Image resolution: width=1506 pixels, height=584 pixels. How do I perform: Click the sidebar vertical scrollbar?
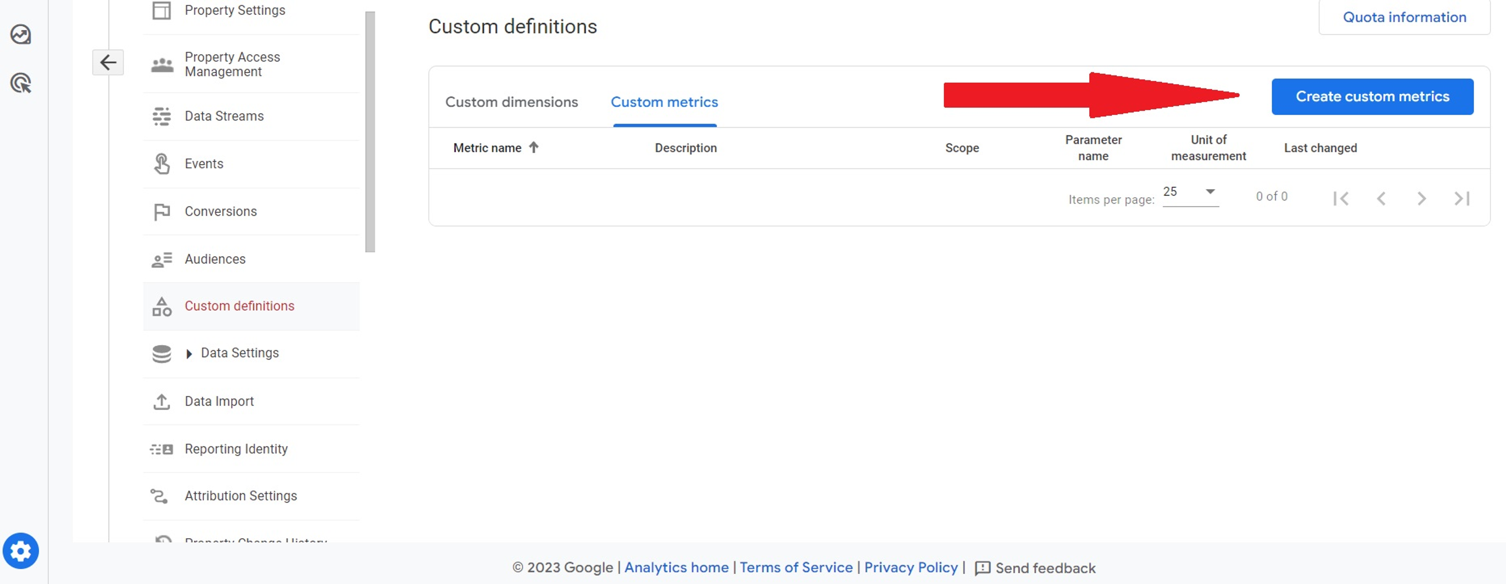tap(370, 131)
